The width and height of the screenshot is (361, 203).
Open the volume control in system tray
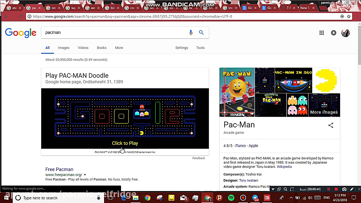click(x=310, y=198)
